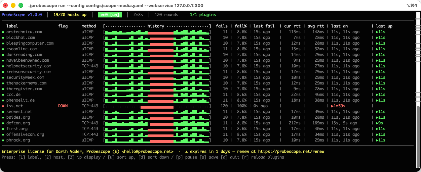Click the warning triangle before 'expires in 1 days'
This screenshot has width=421, height=172.
pos(186,152)
